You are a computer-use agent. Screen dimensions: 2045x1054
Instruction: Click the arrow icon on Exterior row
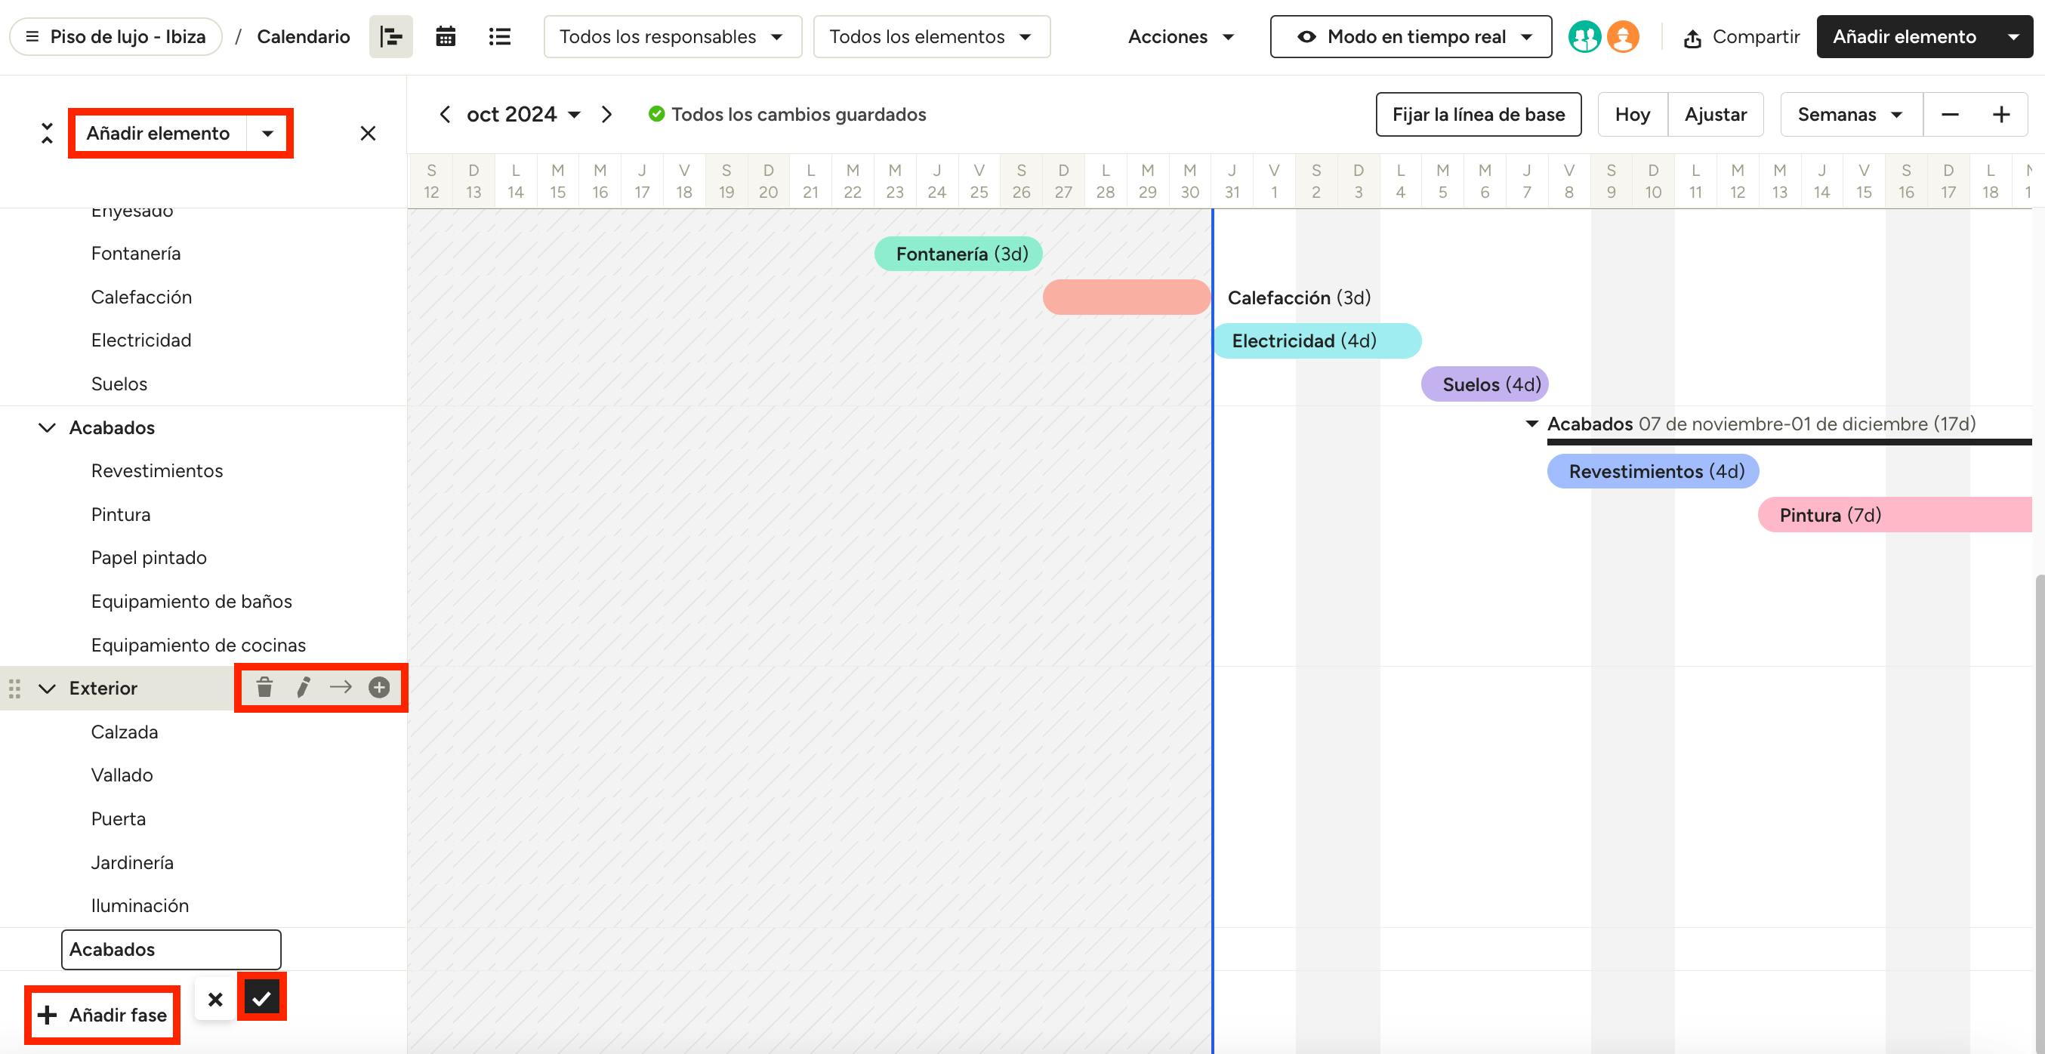pos(341,687)
